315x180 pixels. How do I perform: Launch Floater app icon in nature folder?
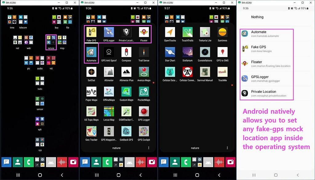tap(144, 32)
